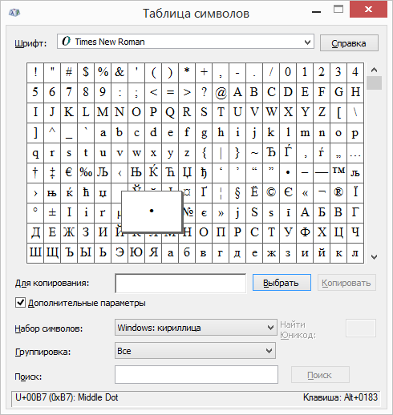393x415 pixels.
Task: Select the Euro sign character
Action: tap(69, 173)
